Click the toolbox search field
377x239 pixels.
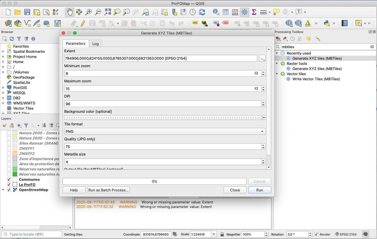click(x=325, y=47)
